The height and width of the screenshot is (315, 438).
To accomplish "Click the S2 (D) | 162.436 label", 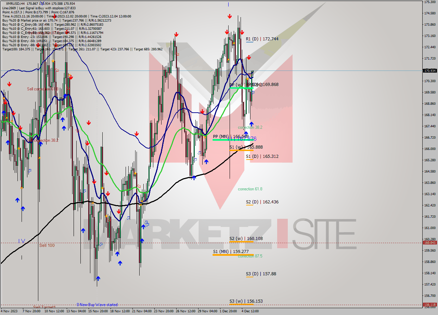I will [262, 202].
